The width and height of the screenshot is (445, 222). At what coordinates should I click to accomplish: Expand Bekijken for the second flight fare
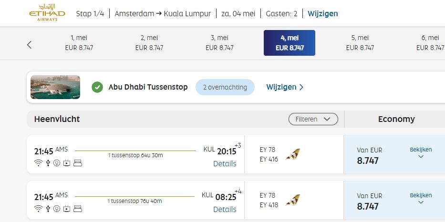(420, 199)
